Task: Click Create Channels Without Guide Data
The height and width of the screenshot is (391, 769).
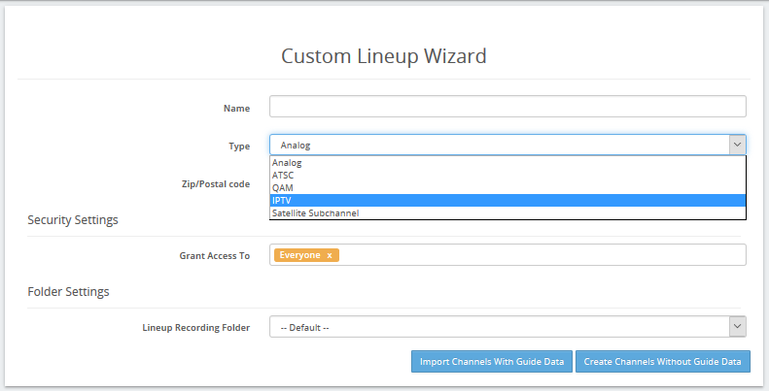Action: [x=663, y=362]
